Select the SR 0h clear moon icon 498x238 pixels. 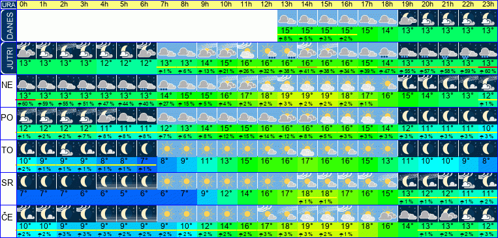click(26, 181)
